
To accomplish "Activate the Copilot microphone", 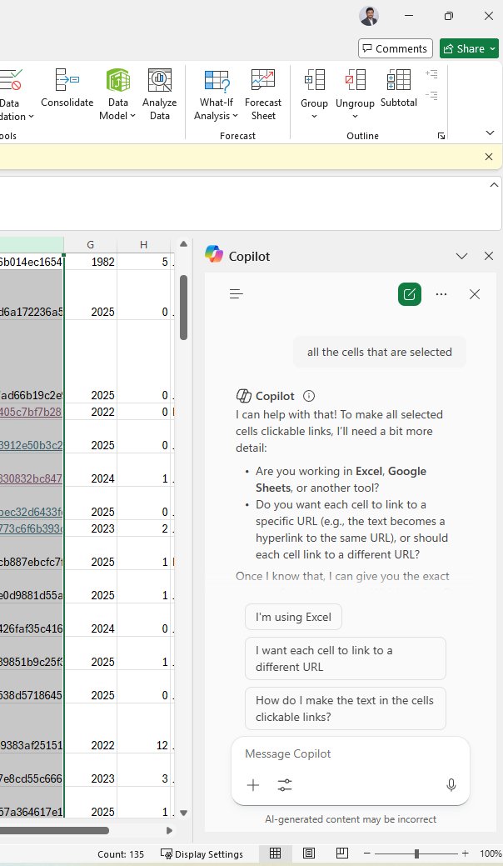I will click(451, 785).
